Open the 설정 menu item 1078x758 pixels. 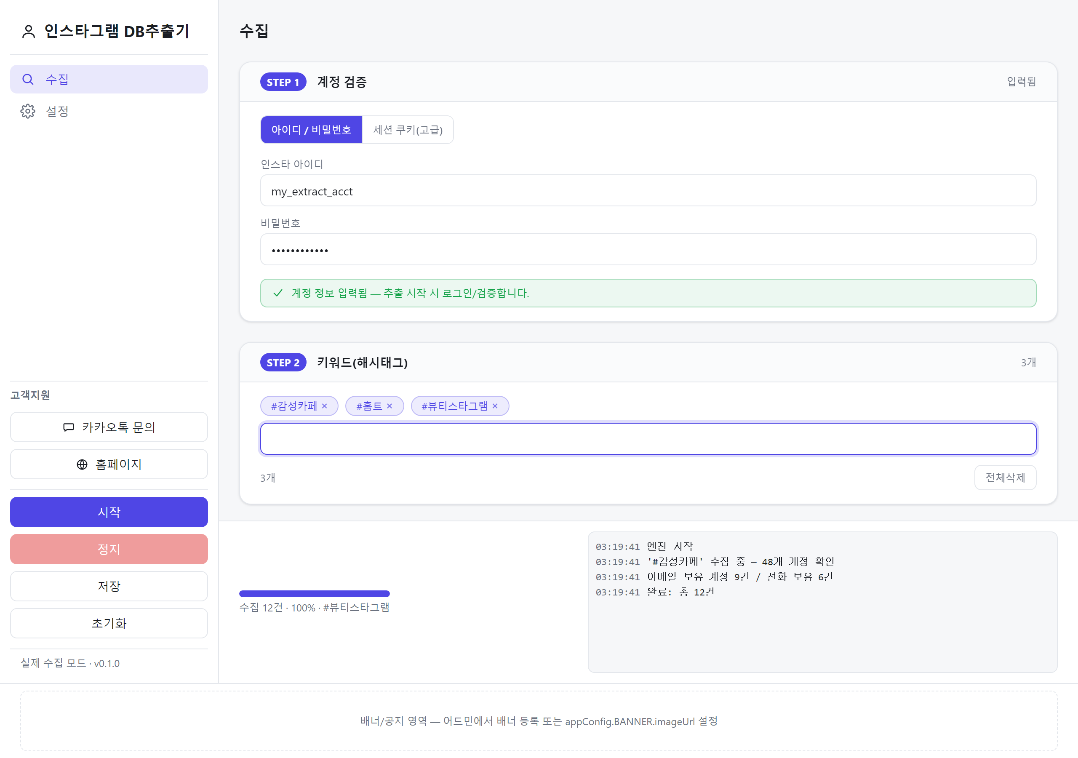[x=109, y=111]
